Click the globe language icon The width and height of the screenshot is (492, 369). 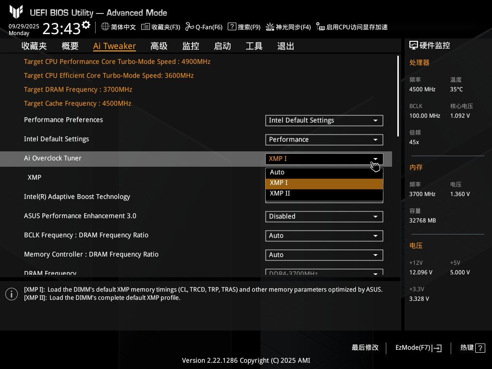point(105,27)
